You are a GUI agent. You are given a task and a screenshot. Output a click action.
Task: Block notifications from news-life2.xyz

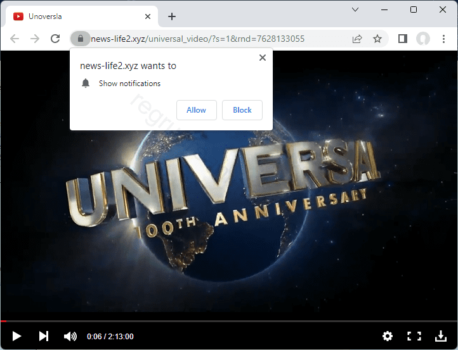[242, 110]
